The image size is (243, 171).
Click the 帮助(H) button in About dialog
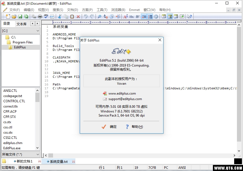[134, 127]
